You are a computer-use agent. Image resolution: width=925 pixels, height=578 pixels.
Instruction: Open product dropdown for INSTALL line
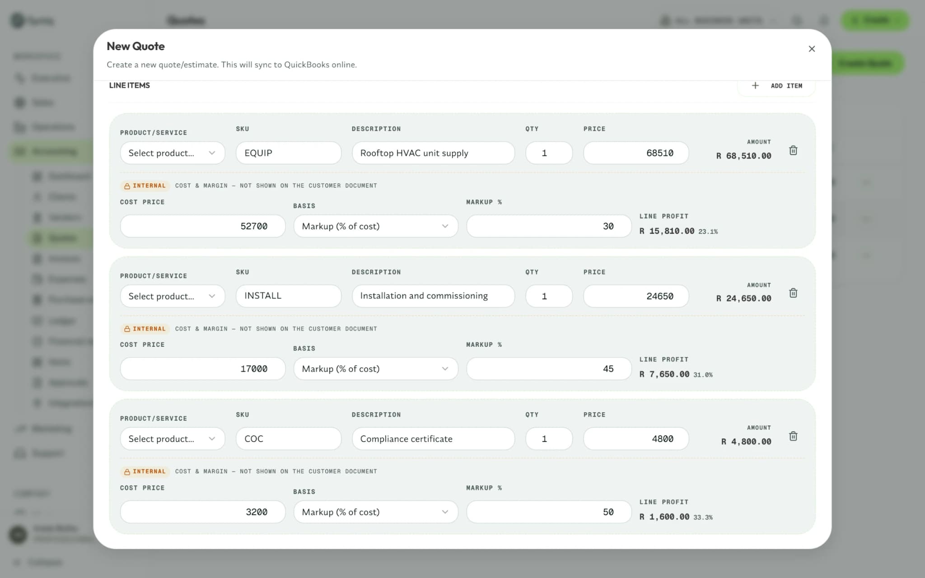coord(173,296)
